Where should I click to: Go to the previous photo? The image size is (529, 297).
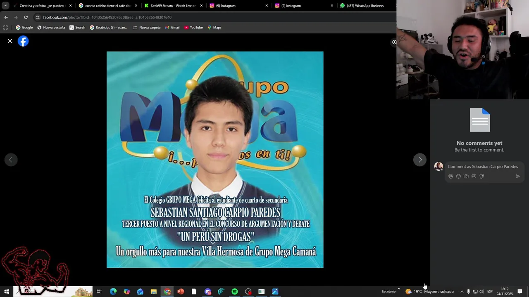pyautogui.click(x=11, y=160)
